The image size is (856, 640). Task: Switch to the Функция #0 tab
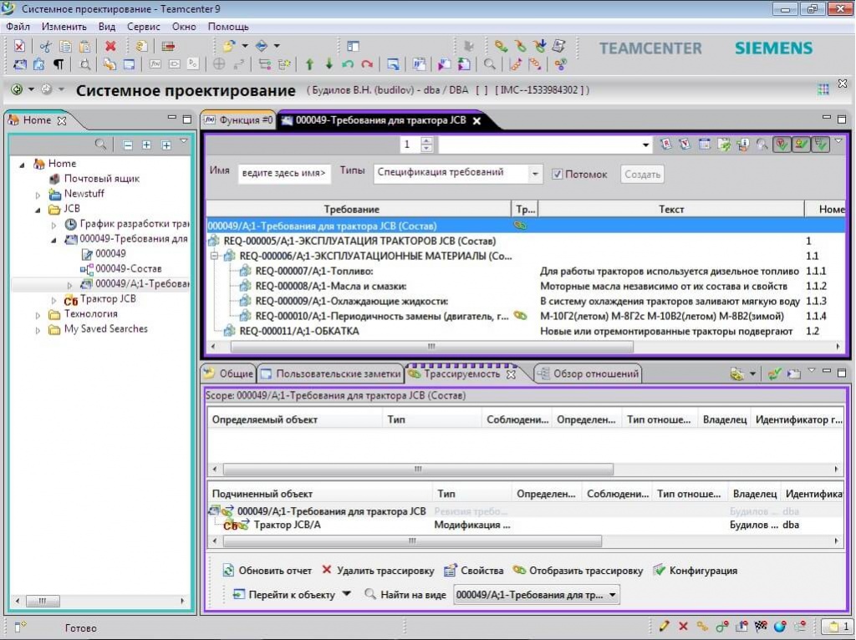238,120
